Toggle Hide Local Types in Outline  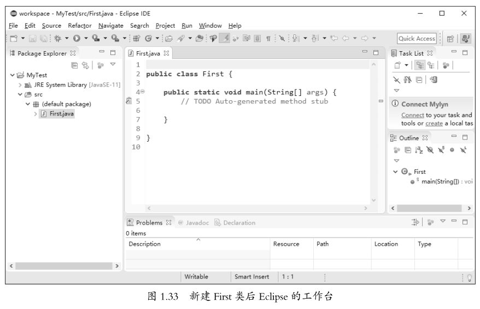click(464, 150)
